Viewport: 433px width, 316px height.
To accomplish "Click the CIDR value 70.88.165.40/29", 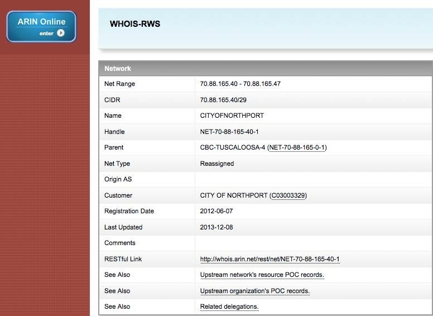I will tap(223, 100).
